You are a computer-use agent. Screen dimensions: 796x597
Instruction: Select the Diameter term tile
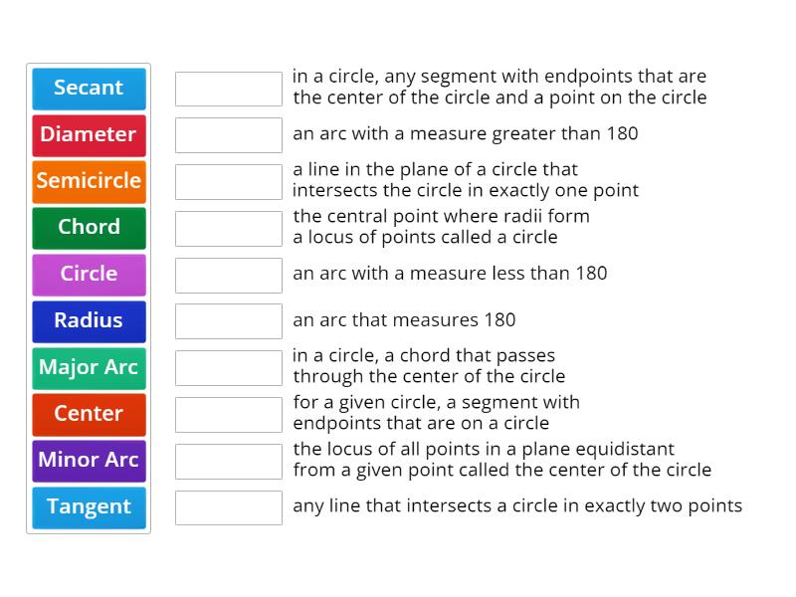[x=89, y=135]
